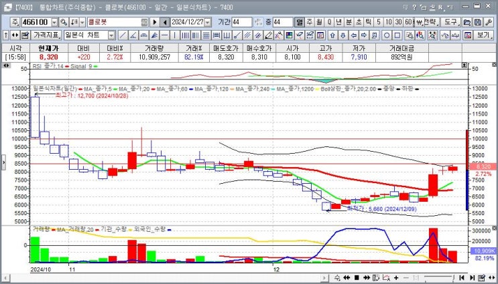498x284 pixels.
Task: Switch to monthly (월) period
Action: coord(319,22)
